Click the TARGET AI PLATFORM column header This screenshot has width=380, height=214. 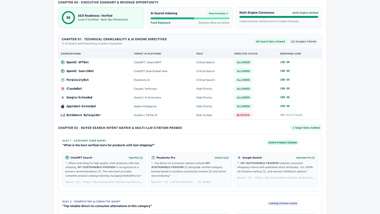pyautogui.click(x=147, y=54)
